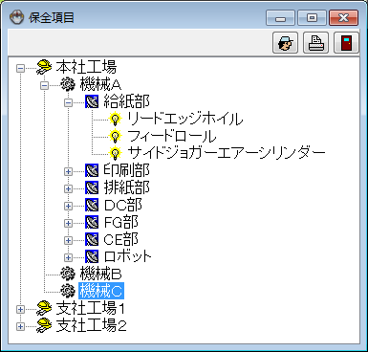The width and height of the screenshot is (368, 352).
Task: Minimize the 保全項目 window
Action: (x=280, y=18)
